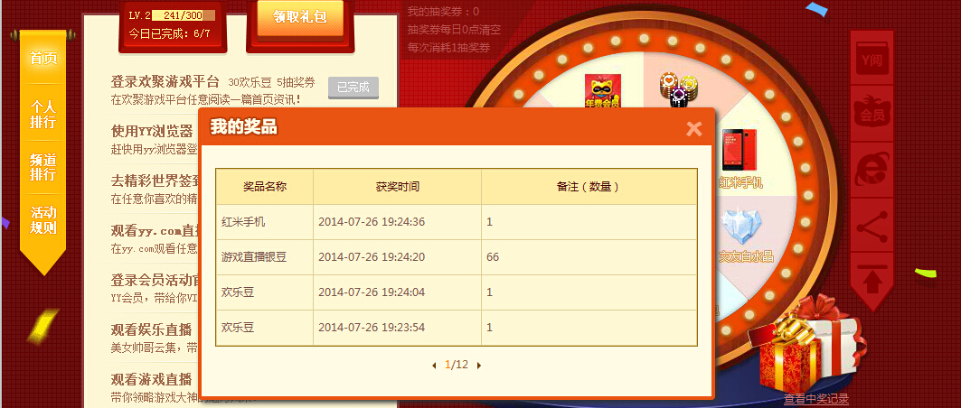Click the 领取礼包 button
Screen dimensions: 961x408
[x=300, y=17]
